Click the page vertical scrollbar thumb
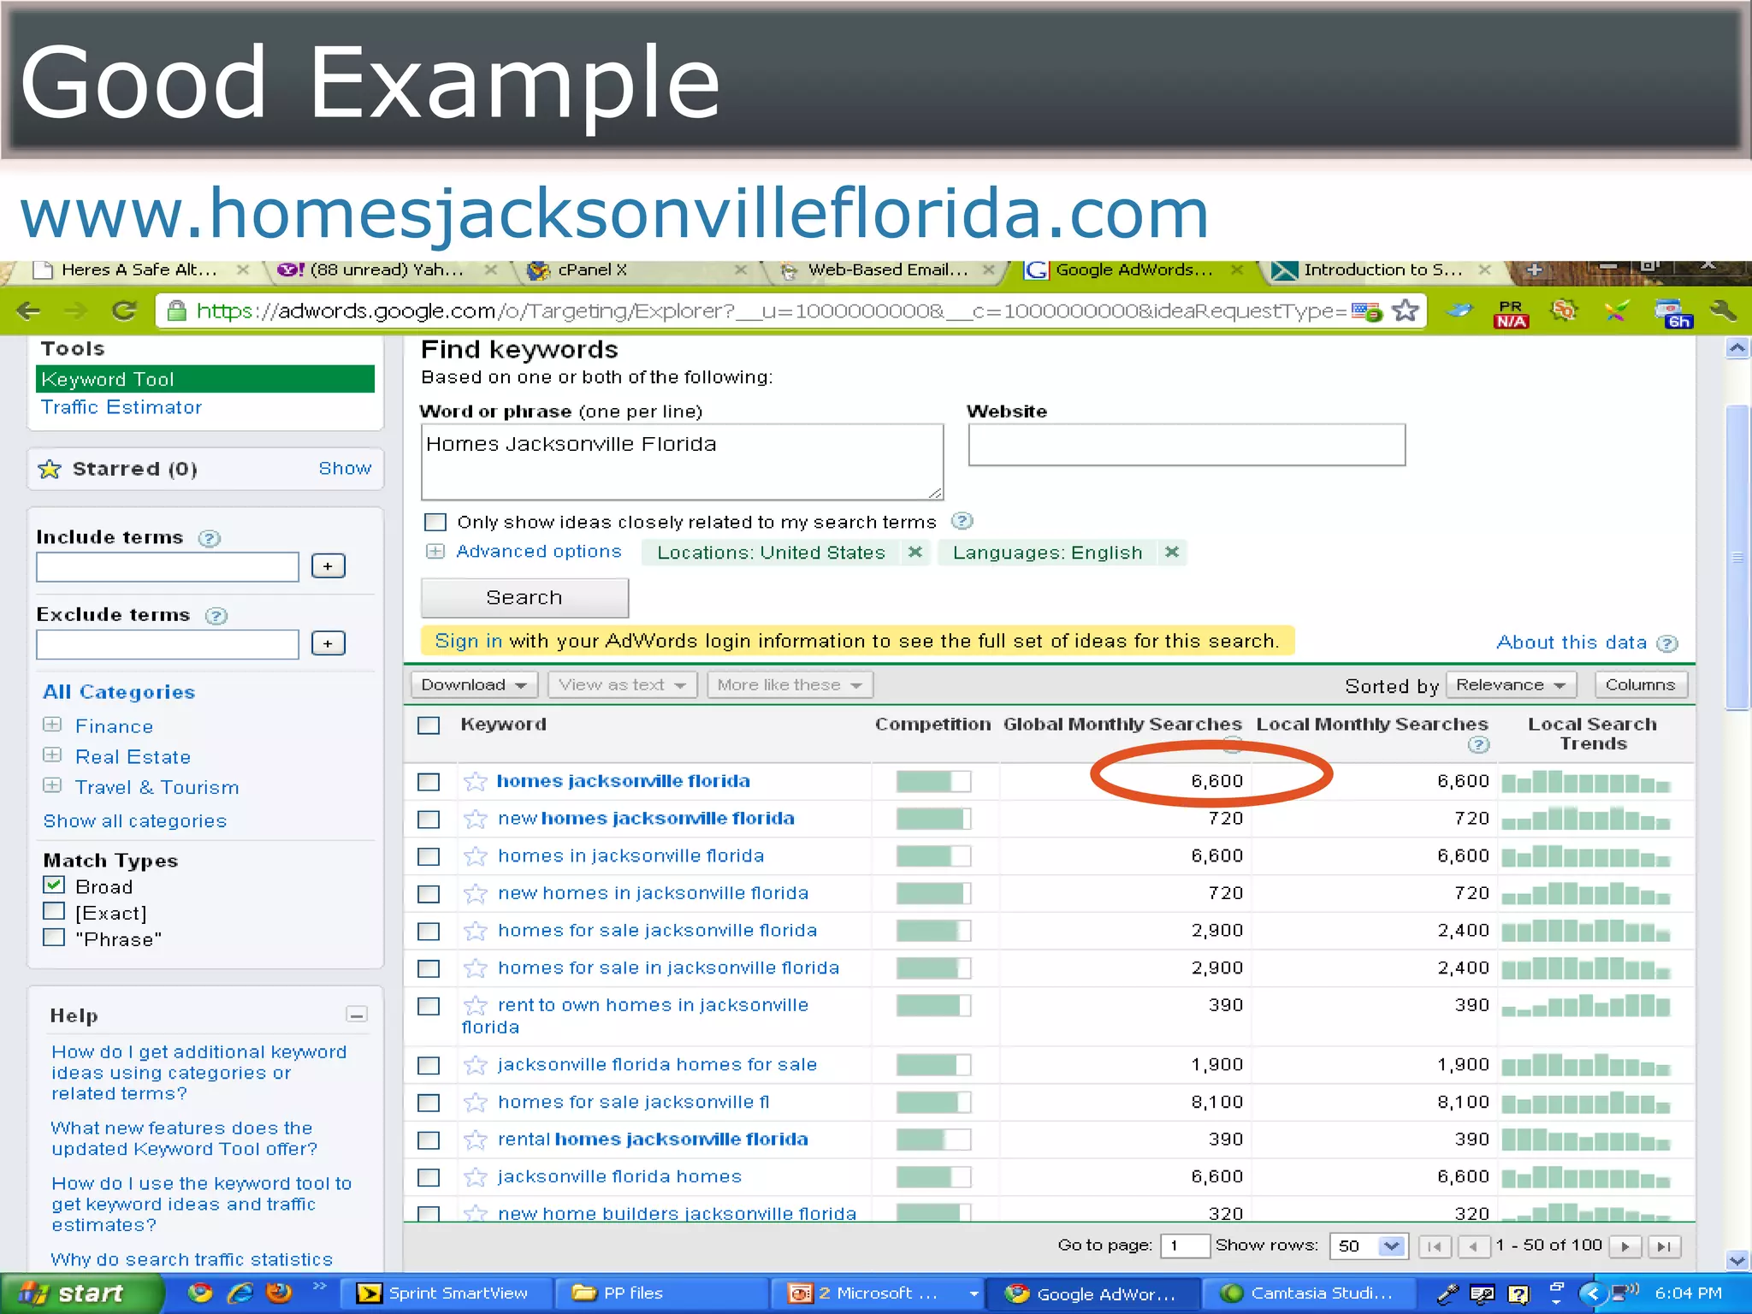This screenshot has width=1752, height=1314. [1737, 557]
